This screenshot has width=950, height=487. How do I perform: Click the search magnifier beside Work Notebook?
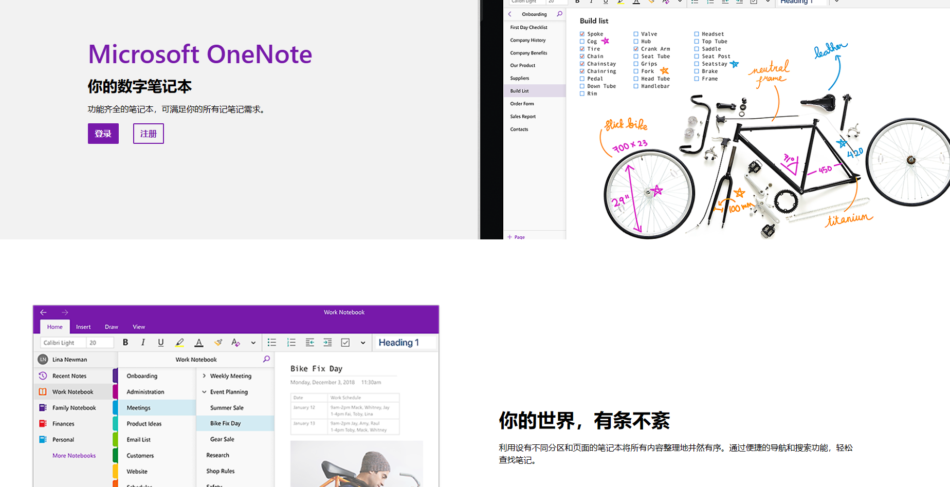pos(266,359)
